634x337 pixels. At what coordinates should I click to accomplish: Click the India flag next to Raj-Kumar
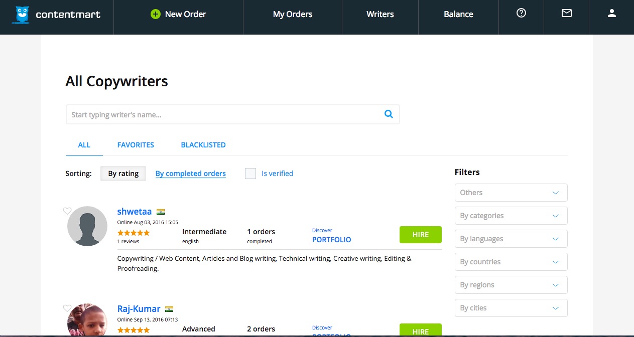click(x=169, y=309)
